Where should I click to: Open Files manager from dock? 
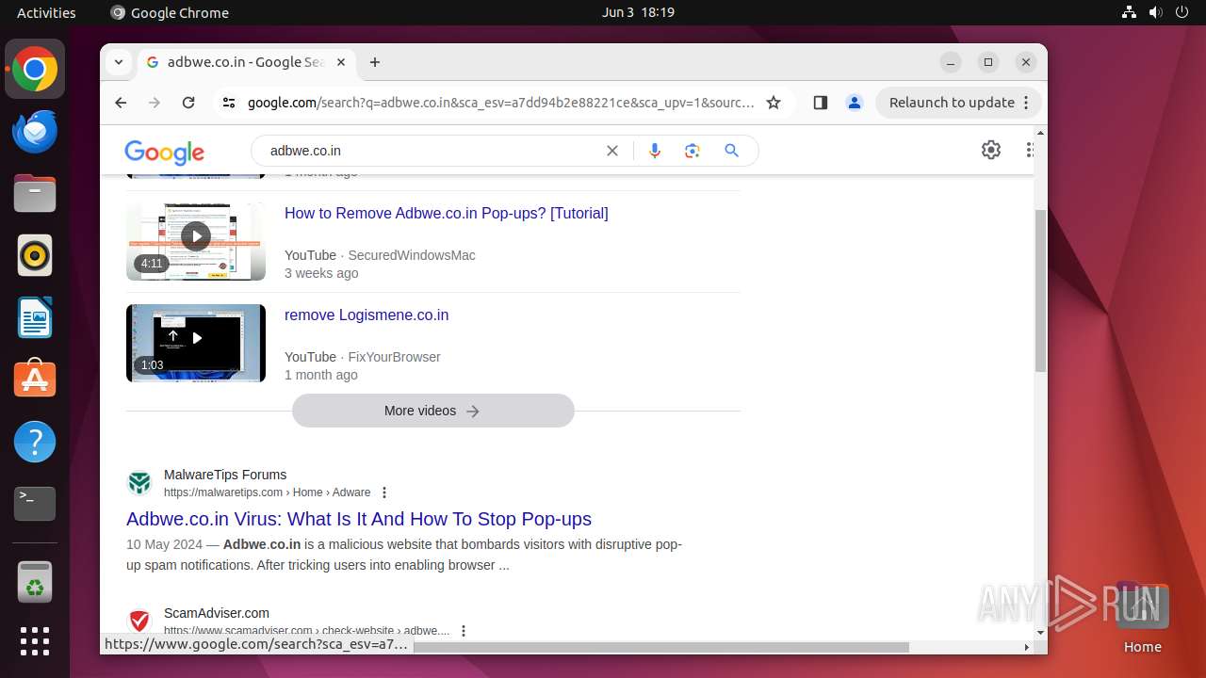click(35, 193)
